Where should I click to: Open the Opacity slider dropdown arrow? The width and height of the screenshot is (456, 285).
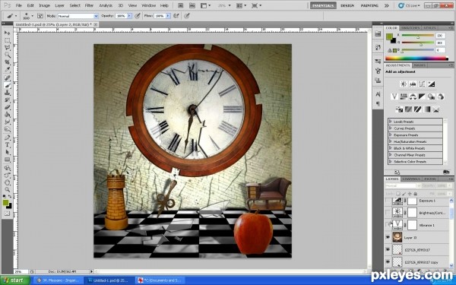[x=129, y=16]
